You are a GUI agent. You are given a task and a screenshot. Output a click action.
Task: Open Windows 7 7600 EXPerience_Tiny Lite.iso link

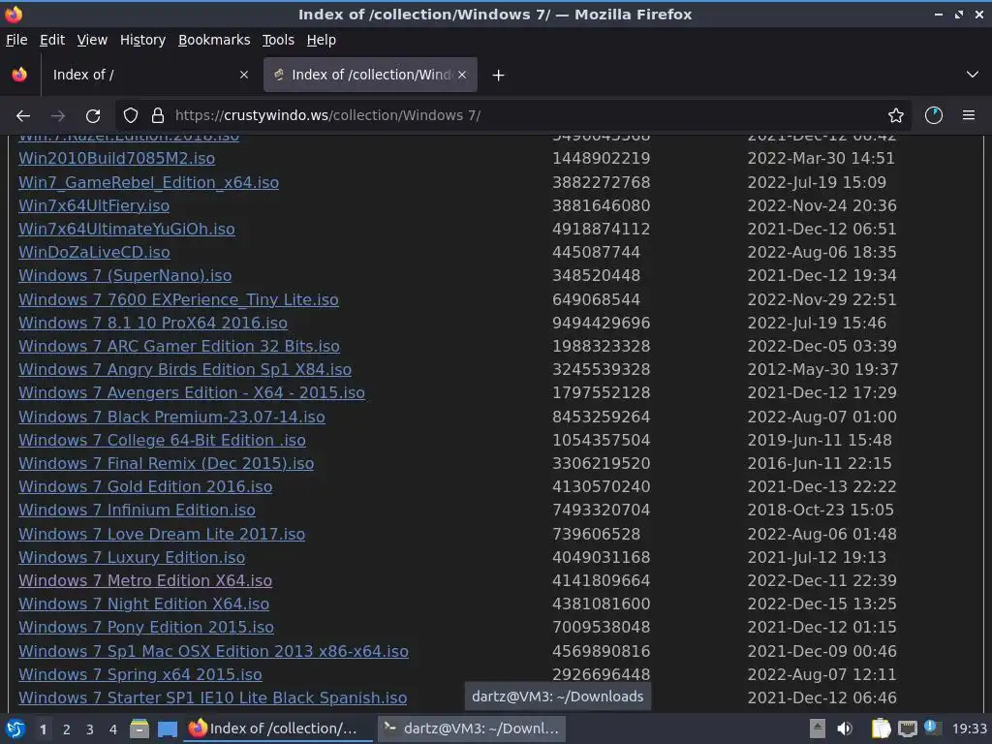[x=178, y=300]
